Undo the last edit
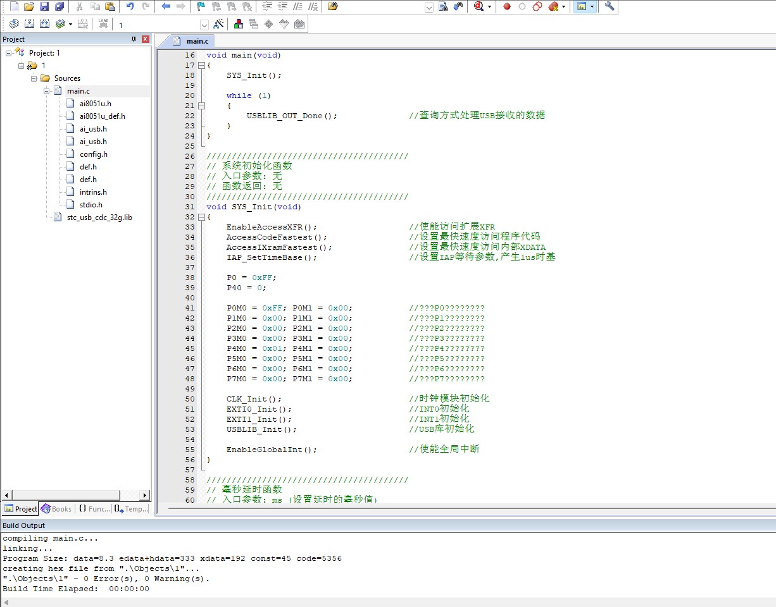Viewport: 776px width, 607px height. pos(130,6)
